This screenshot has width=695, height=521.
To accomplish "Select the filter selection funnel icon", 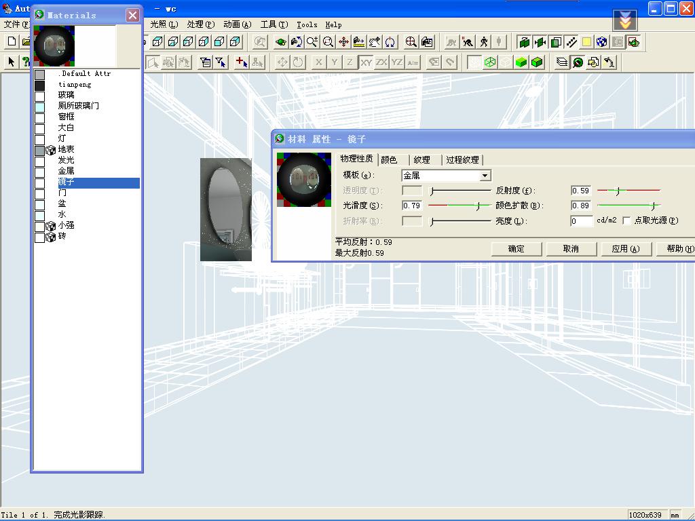I will tap(221, 62).
